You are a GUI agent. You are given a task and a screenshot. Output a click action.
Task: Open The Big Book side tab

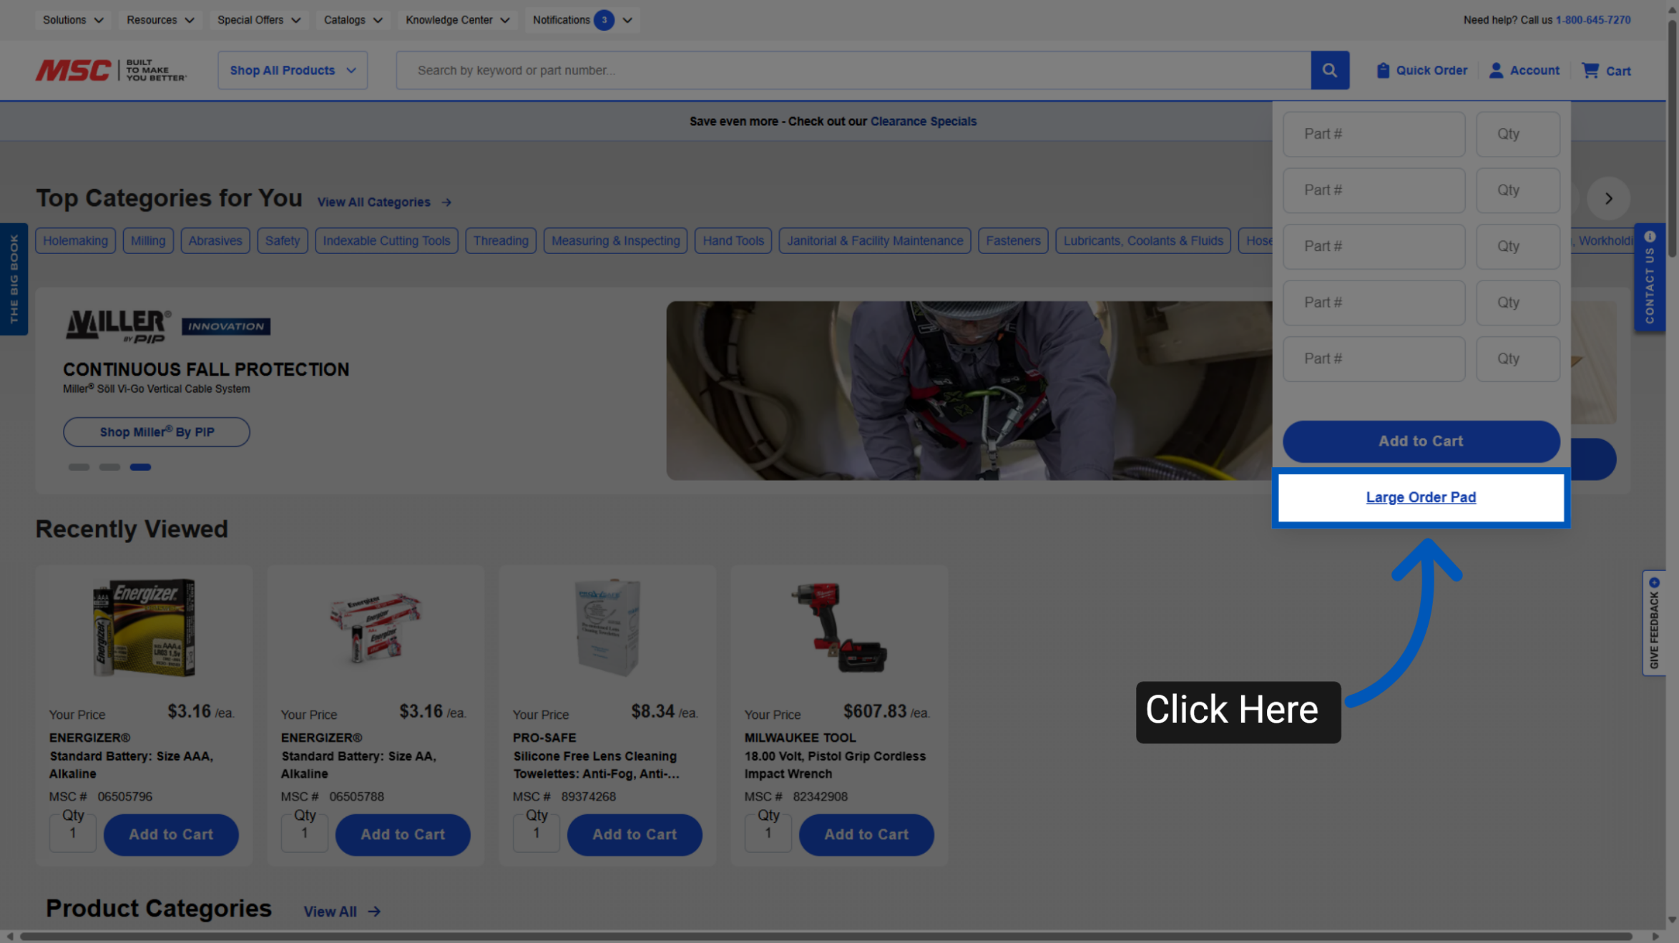14,279
